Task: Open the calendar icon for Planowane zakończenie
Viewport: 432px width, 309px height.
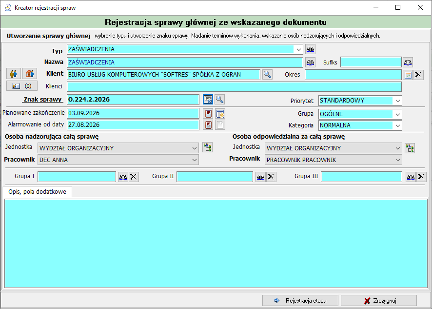Action: click(x=208, y=113)
